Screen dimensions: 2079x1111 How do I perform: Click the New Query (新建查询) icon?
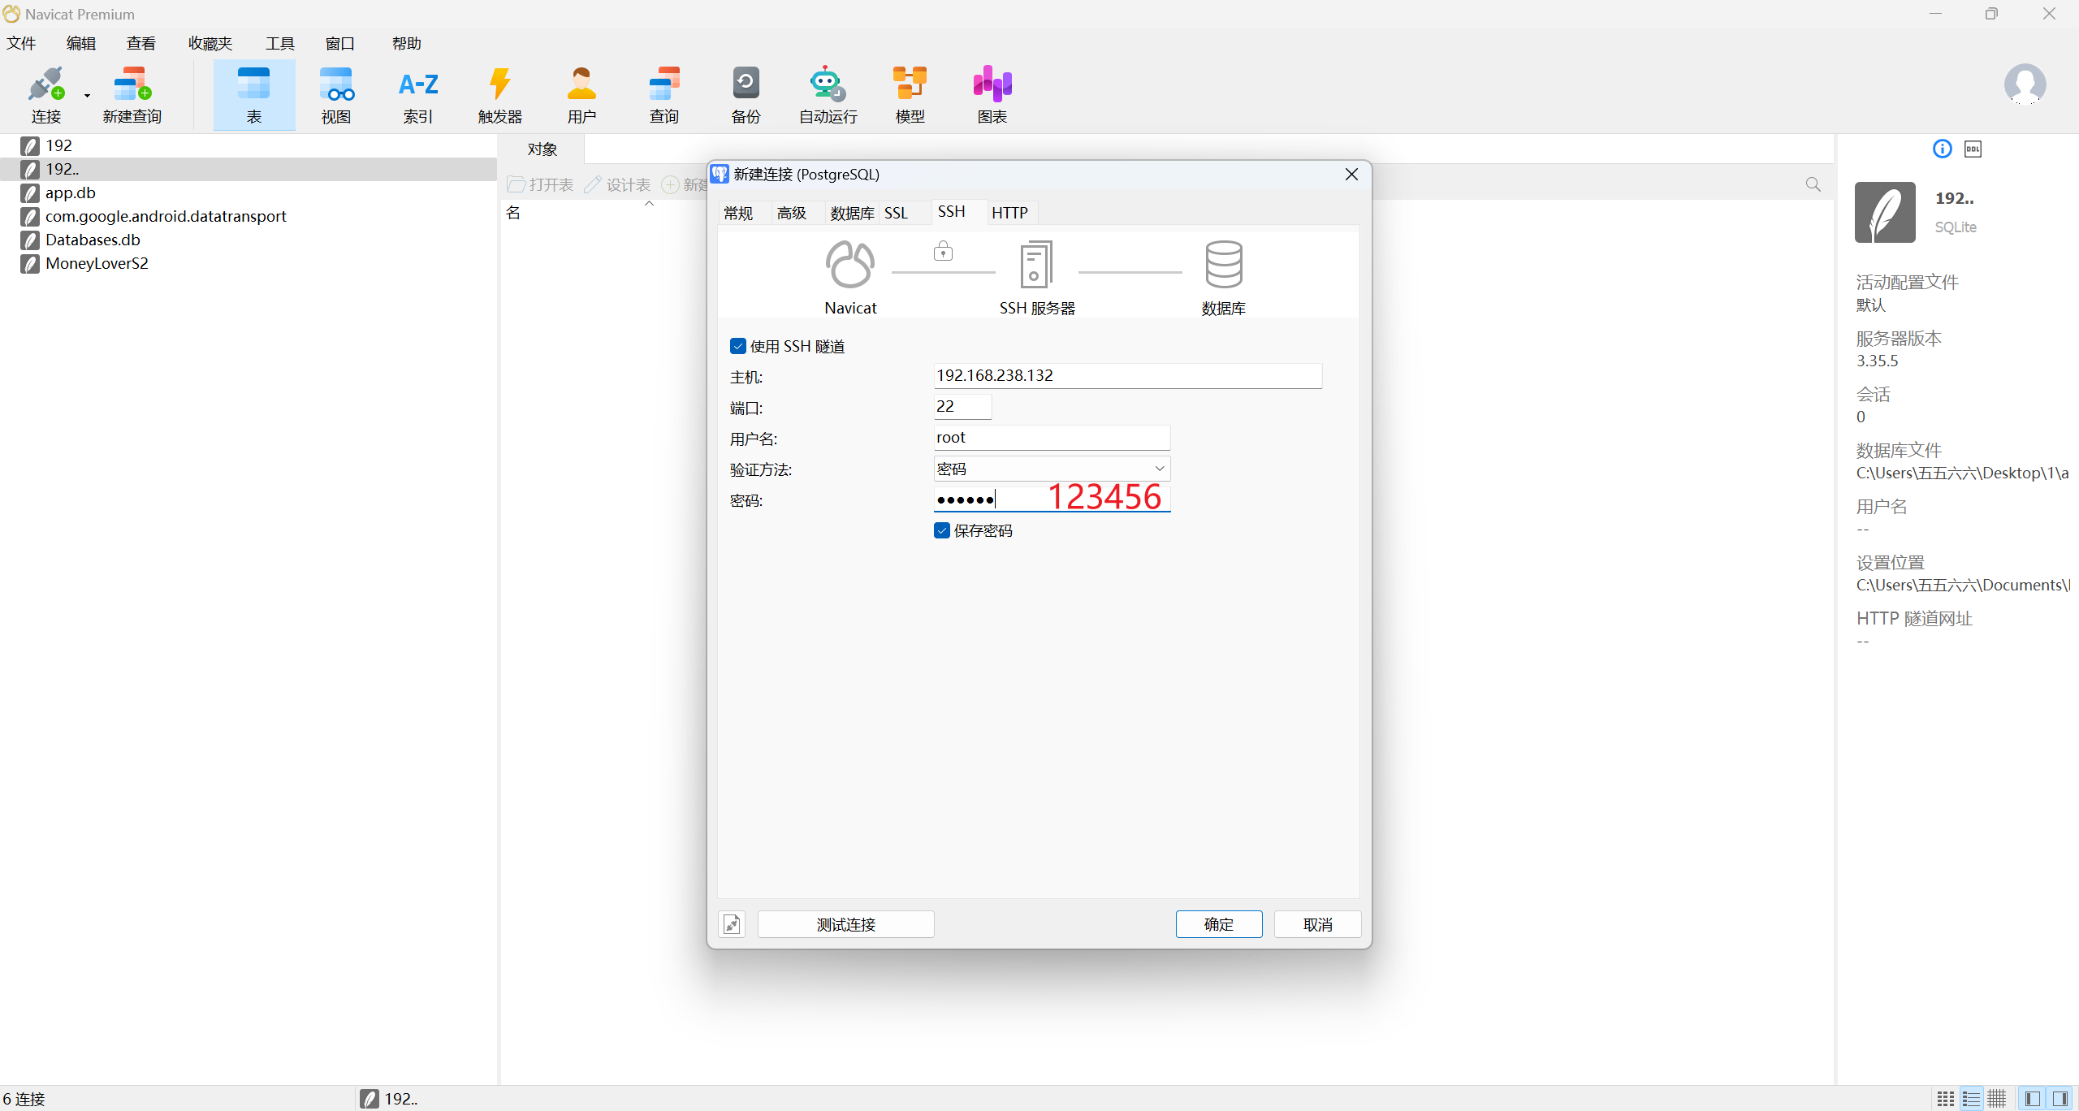tap(132, 95)
